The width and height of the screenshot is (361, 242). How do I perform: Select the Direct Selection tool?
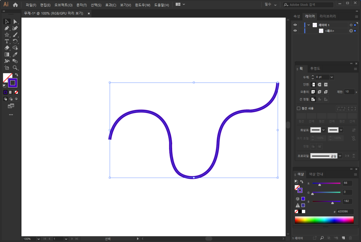[15, 22]
